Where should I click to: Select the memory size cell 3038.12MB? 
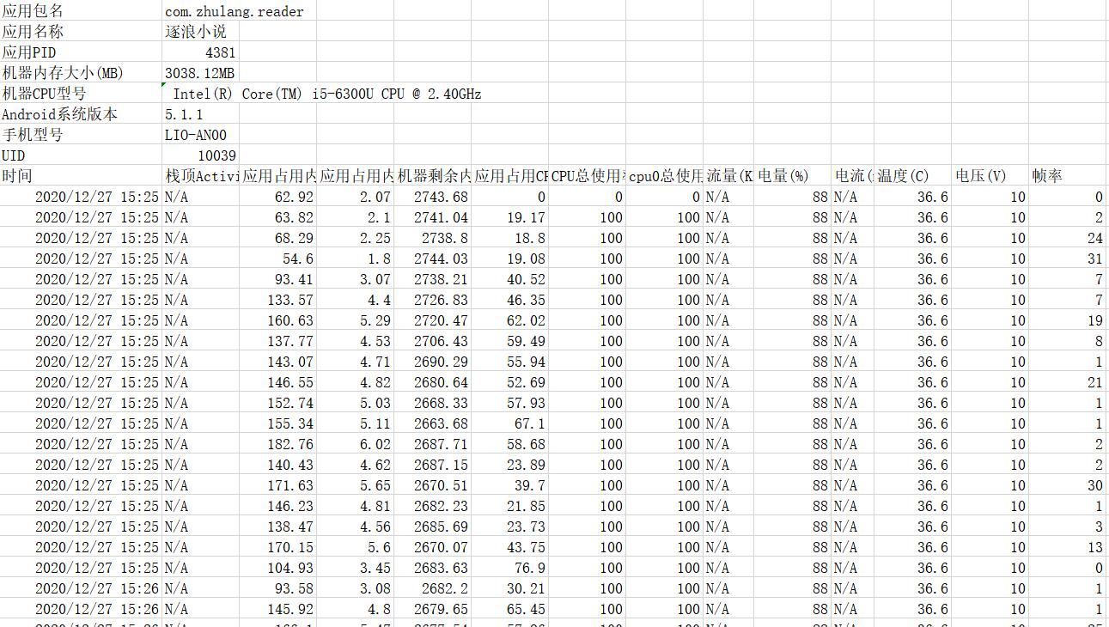(x=201, y=73)
